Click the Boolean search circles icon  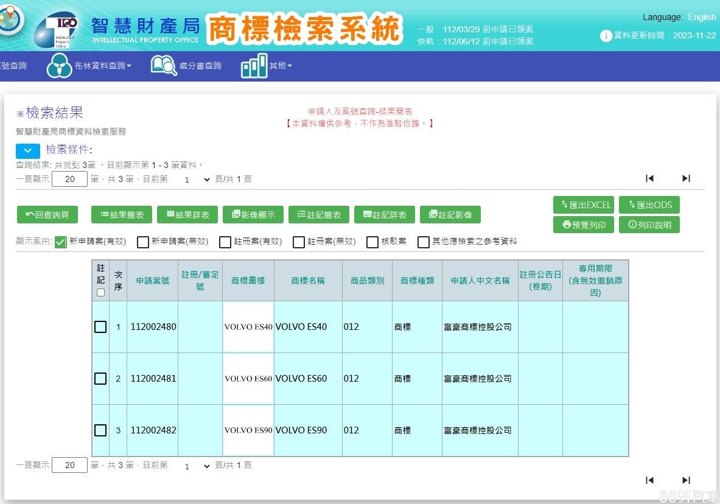point(59,66)
